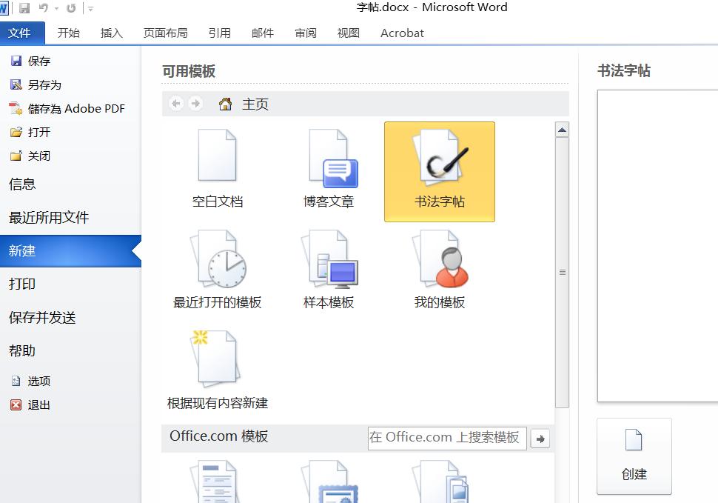Open 我的模板 (My Templates)

tap(439, 263)
